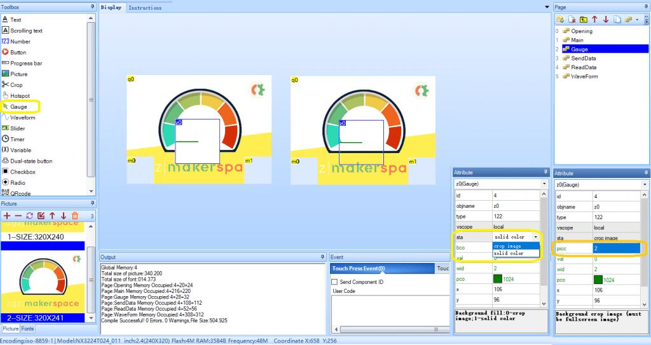Viewport: 651px width, 345px height.
Task: Click the add page icon in Page panel
Action: (559, 19)
